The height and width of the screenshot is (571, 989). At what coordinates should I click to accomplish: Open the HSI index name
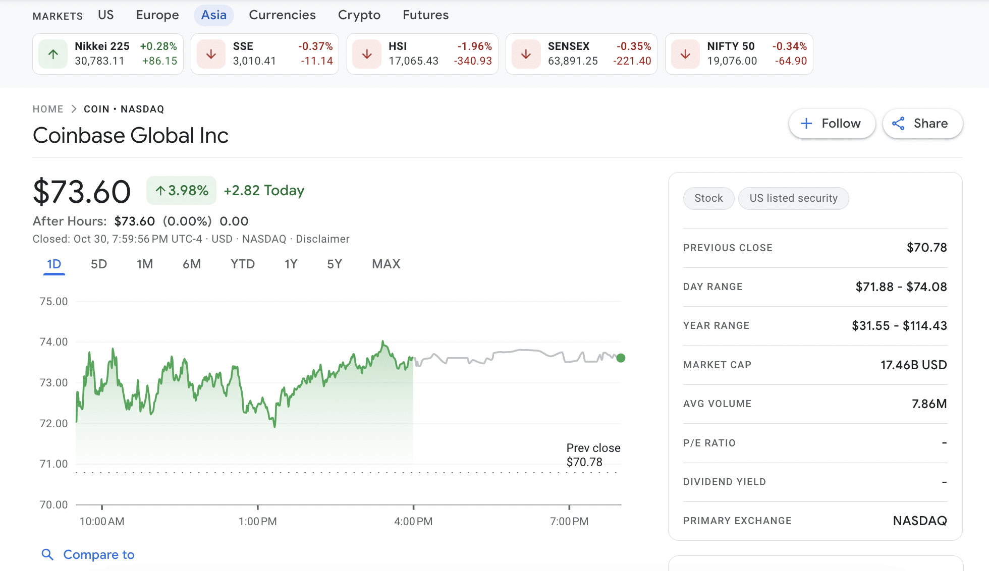click(x=398, y=46)
